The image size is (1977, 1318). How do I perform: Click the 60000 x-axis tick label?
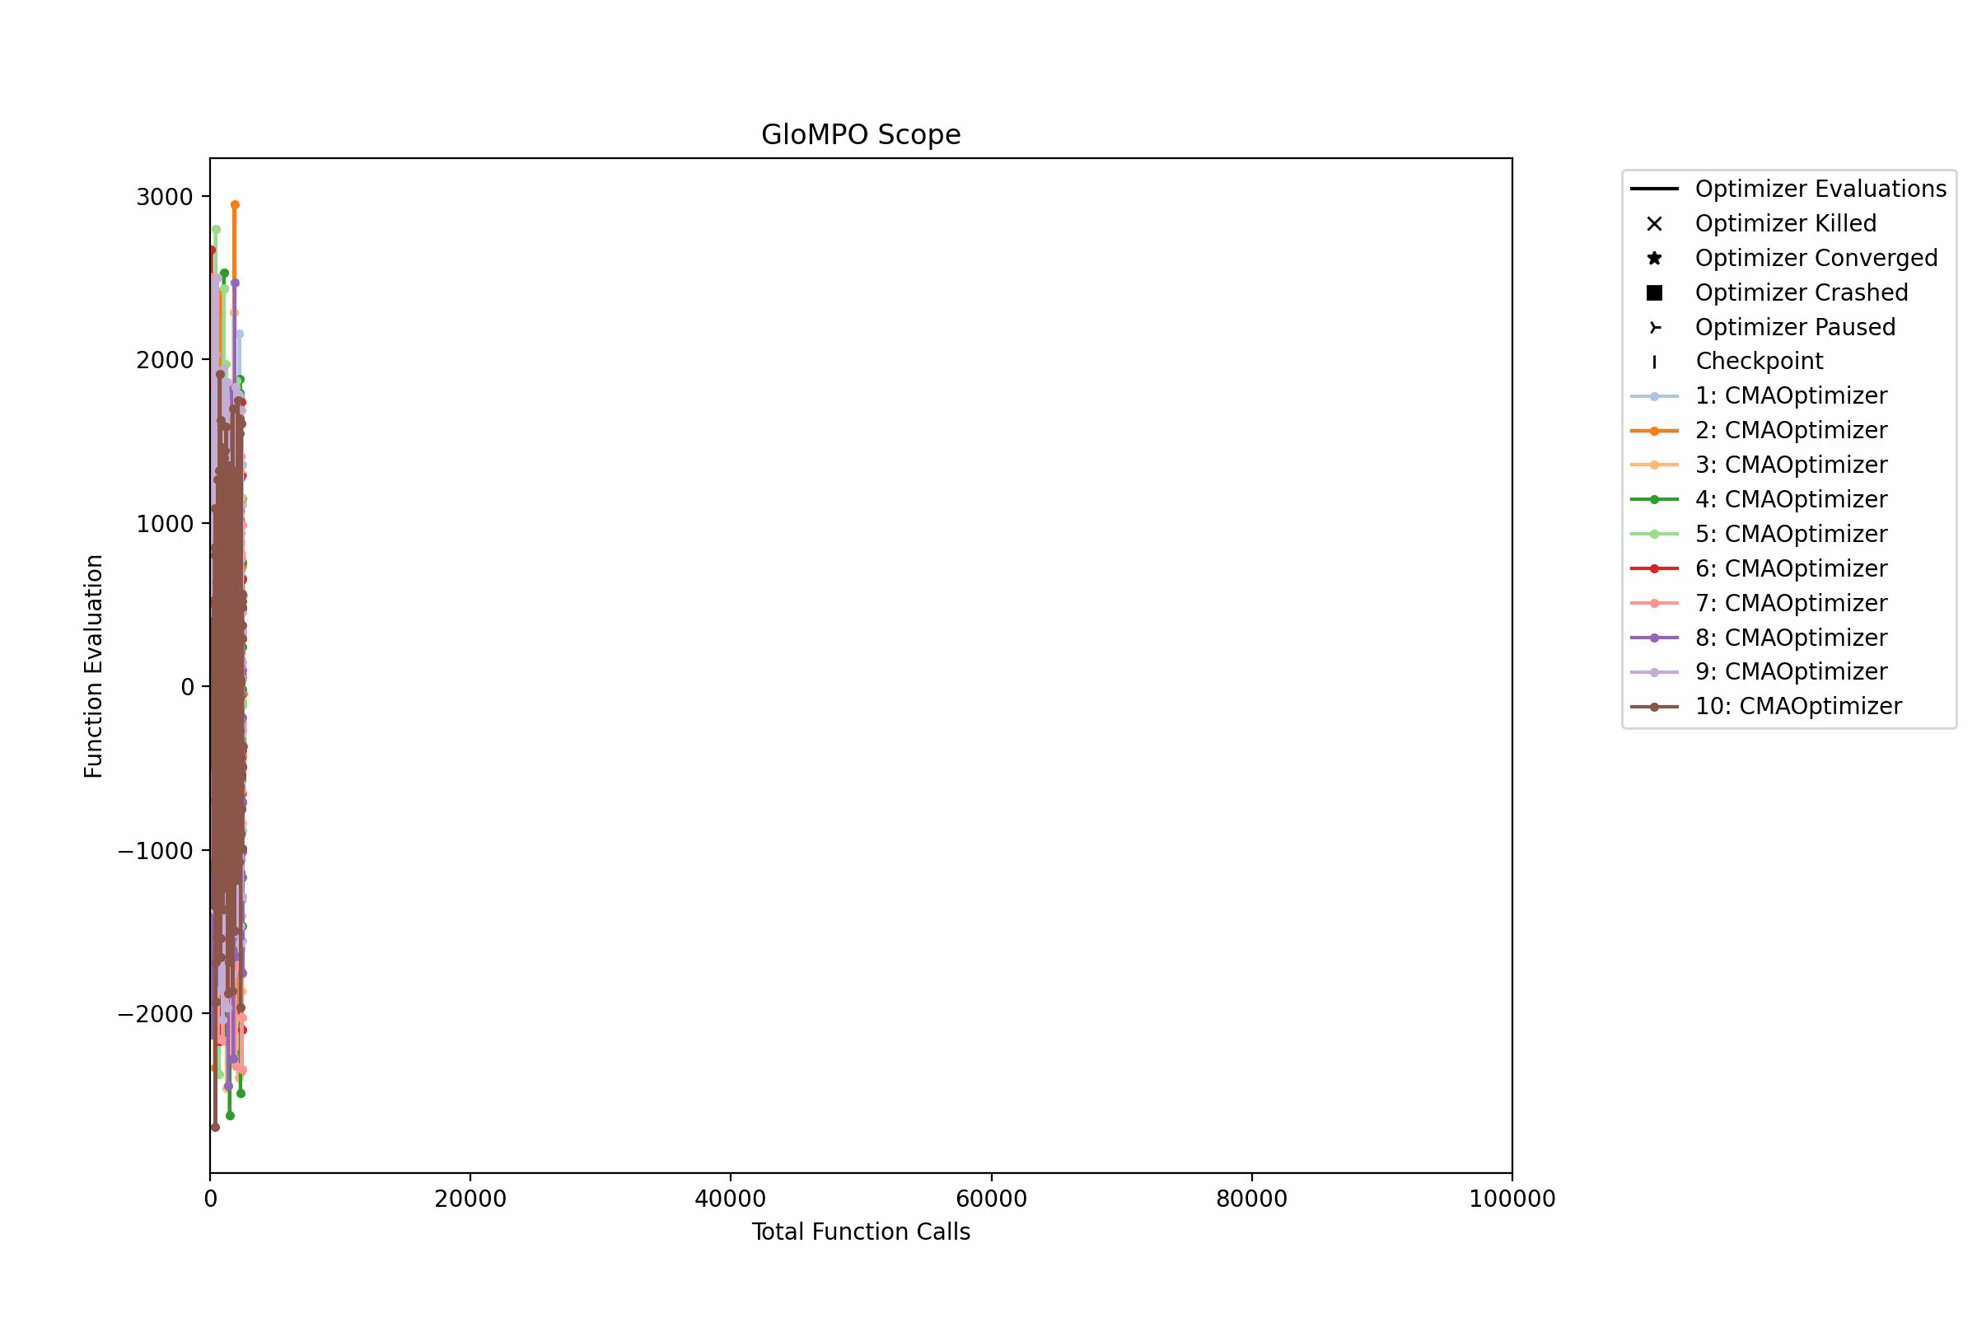pos(991,1199)
